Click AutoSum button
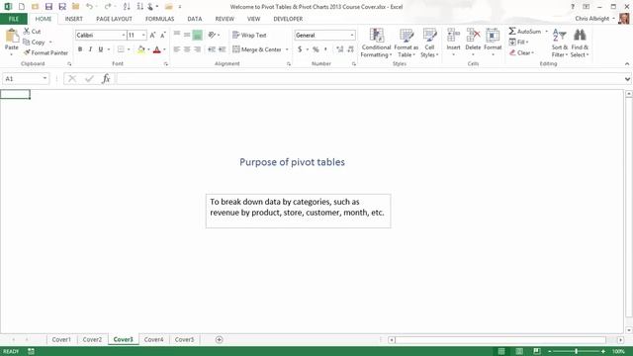Screen dimensions: 633x356 [525, 31]
